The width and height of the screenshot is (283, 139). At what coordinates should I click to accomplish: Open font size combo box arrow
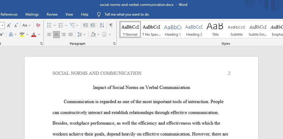tap(2, 25)
